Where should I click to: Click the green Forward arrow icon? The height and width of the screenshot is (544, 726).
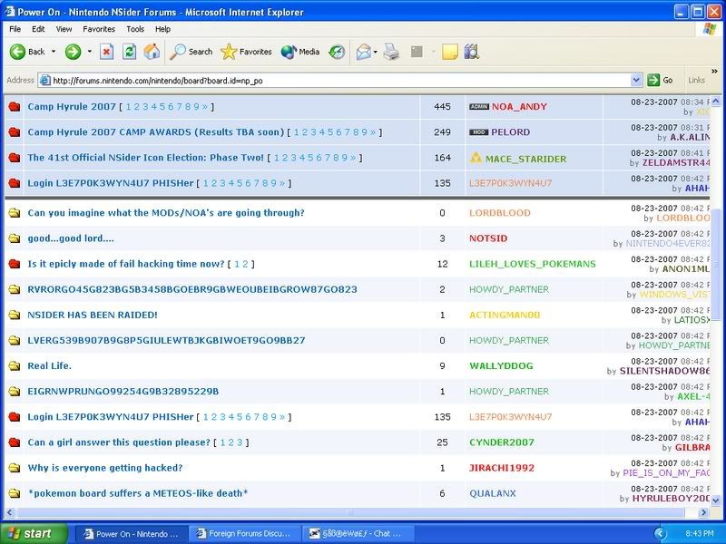point(73,52)
